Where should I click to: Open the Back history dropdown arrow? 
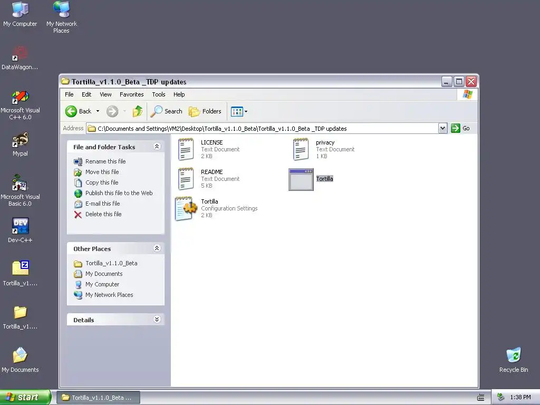[x=98, y=111]
